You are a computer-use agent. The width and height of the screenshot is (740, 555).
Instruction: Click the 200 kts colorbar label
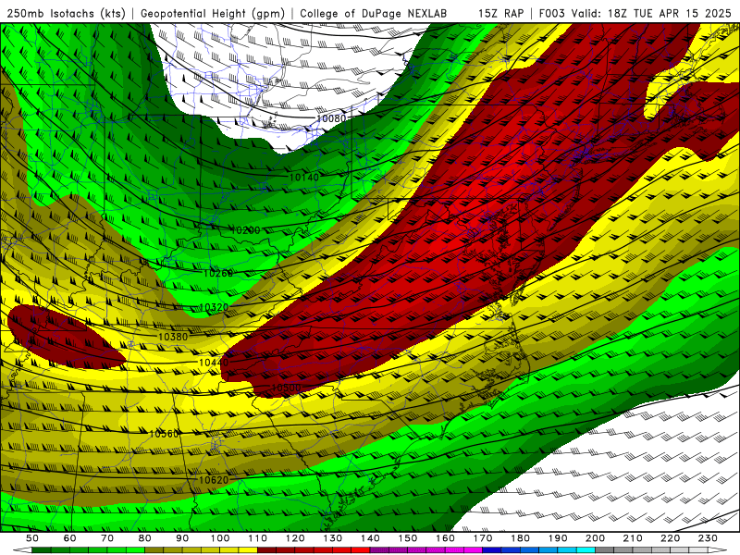click(x=596, y=538)
